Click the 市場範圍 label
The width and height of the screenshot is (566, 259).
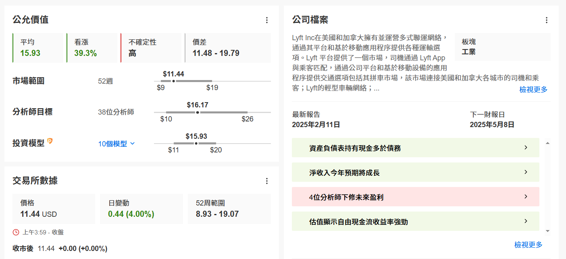tap(29, 81)
